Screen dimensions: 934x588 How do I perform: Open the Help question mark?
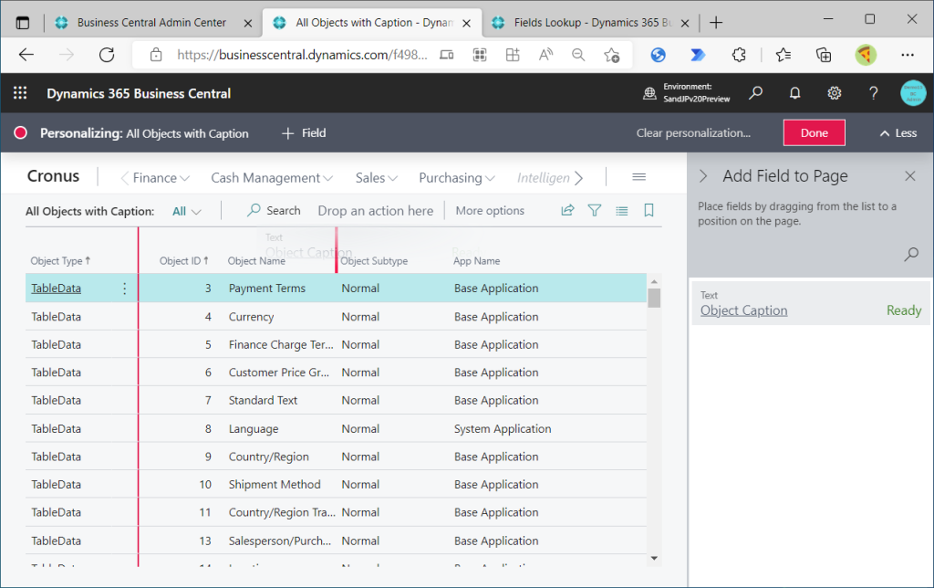coord(873,93)
